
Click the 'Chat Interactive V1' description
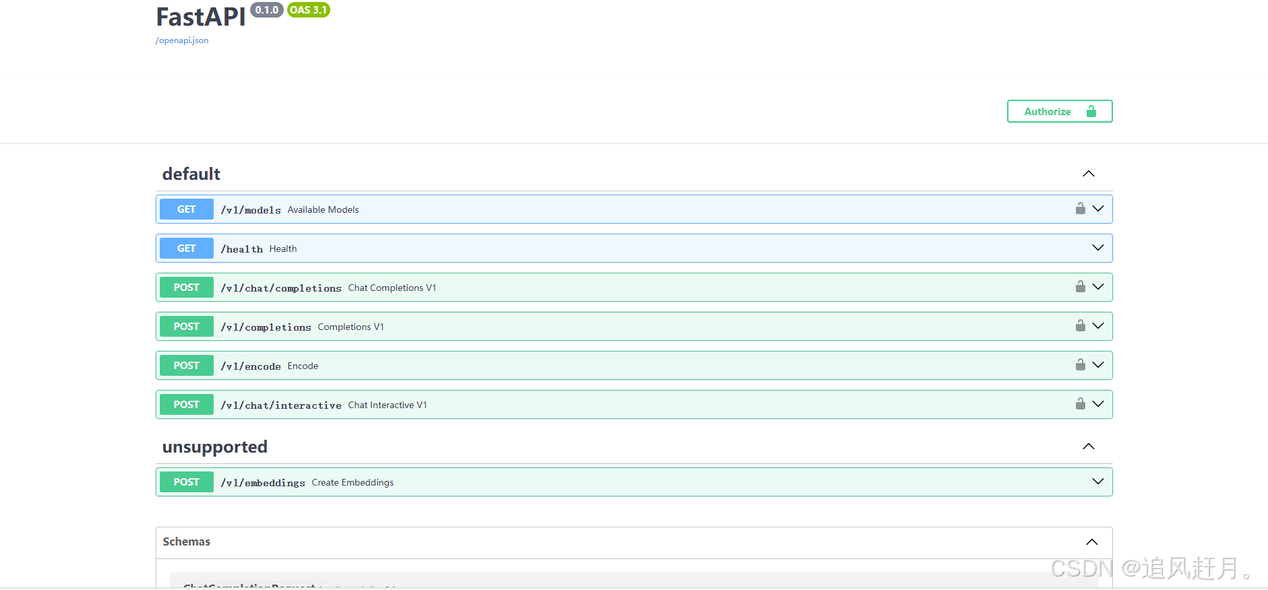point(388,405)
